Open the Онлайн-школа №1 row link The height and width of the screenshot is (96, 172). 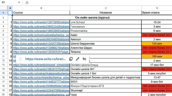tap(41, 69)
